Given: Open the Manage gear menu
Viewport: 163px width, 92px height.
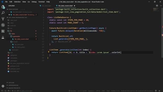Looking at the screenshot, I should click(x=3, y=86).
